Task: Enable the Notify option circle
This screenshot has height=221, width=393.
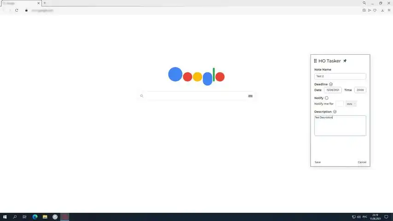Action: 327,98
